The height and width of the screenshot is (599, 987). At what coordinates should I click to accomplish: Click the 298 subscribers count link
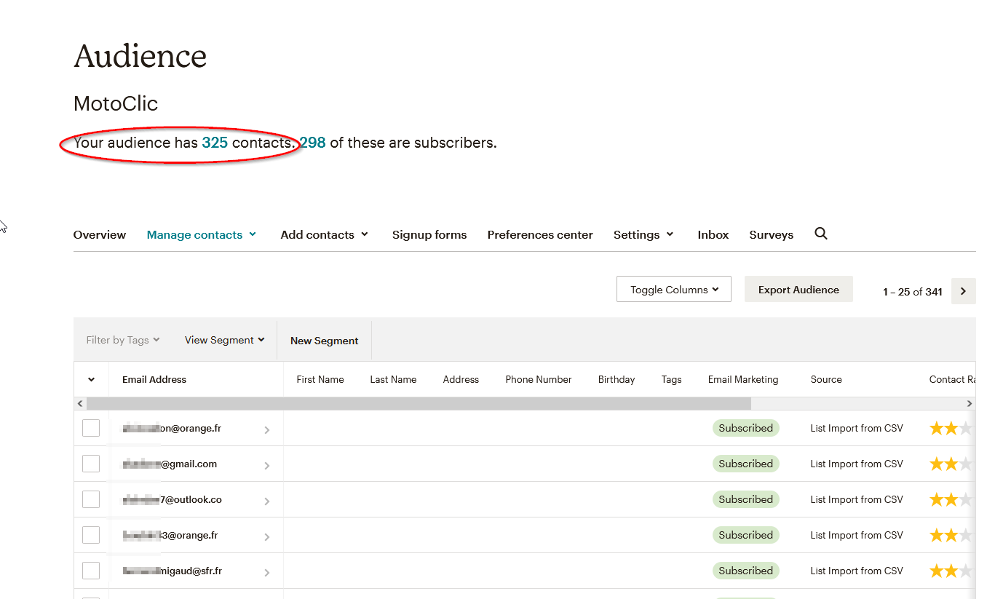pyautogui.click(x=313, y=143)
